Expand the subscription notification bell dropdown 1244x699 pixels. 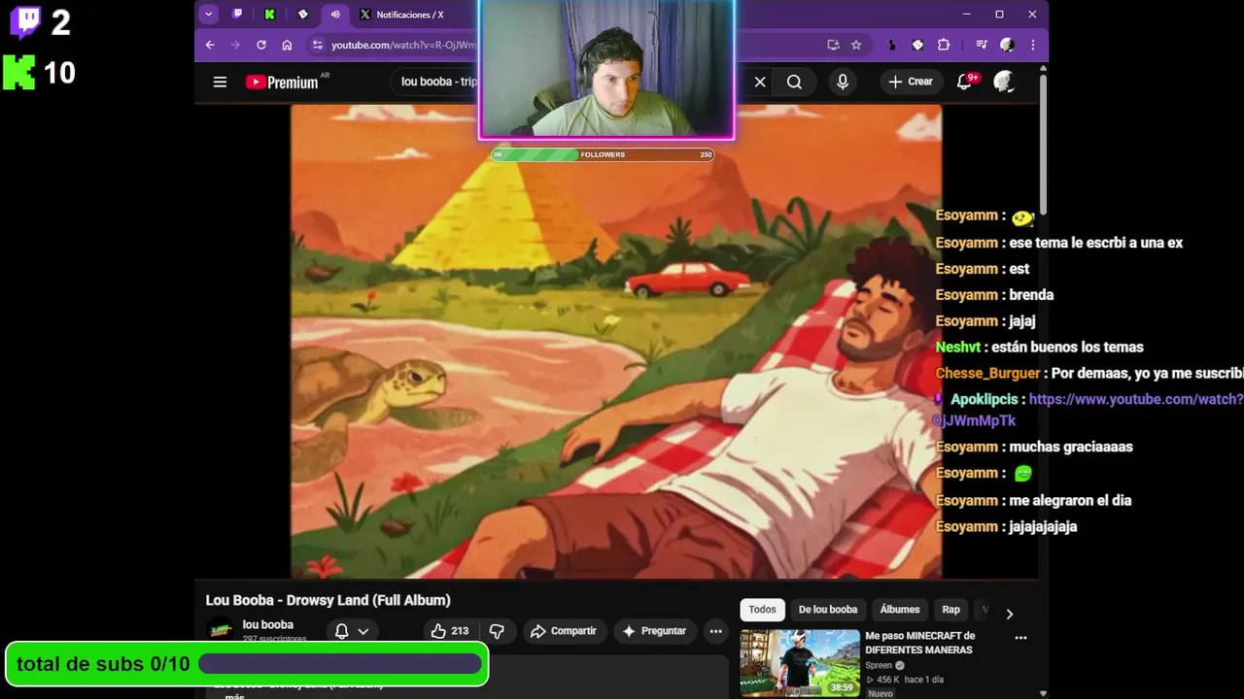[x=351, y=631]
